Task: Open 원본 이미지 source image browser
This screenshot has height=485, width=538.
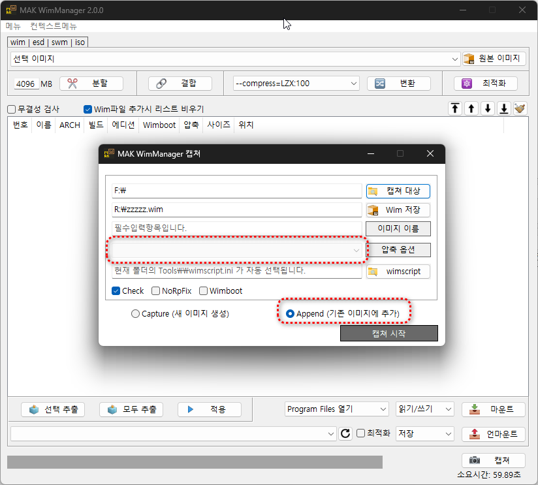Action: (494, 59)
